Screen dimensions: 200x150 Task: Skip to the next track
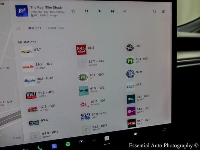tap(112, 11)
